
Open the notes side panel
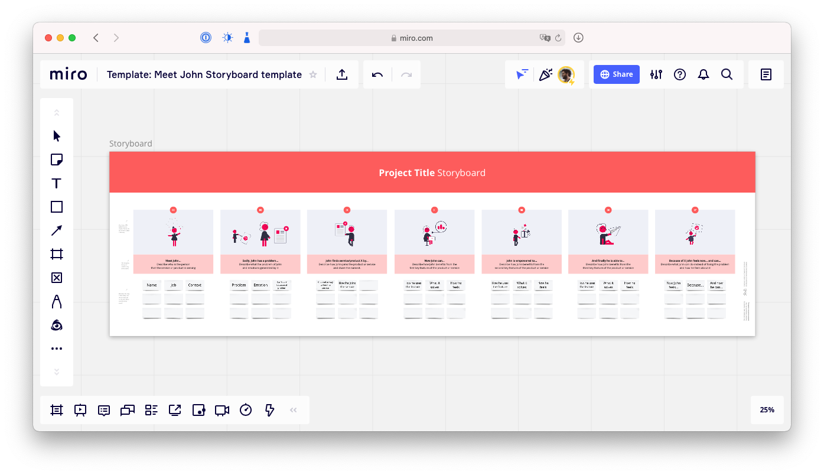coord(766,74)
